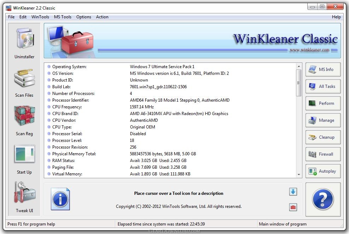
Task: Select the Processor Revision row label
Action: coord(70,147)
